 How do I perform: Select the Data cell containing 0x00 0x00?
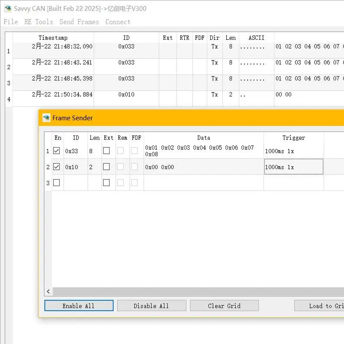tap(203, 167)
